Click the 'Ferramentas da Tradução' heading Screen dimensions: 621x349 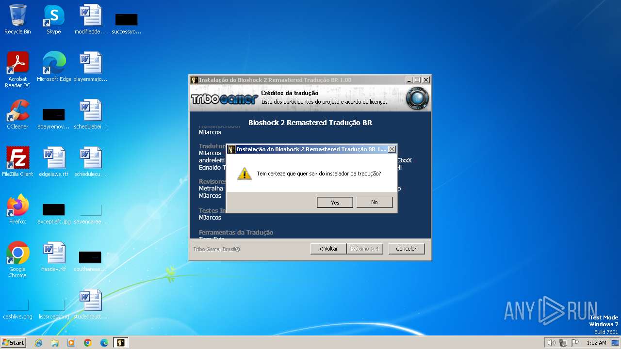click(x=236, y=232)
